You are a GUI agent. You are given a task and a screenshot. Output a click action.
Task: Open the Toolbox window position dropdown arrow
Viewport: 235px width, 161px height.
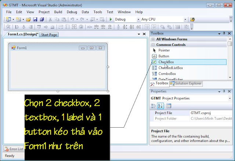click(x=219, y=33)
